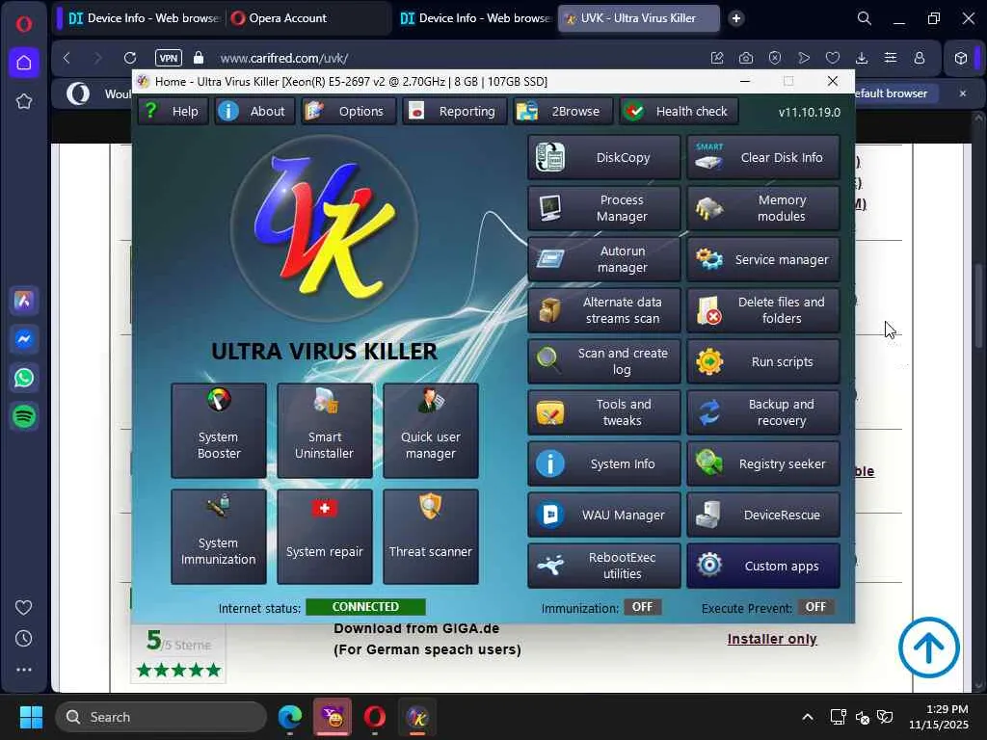This screenshot has width=987, height=740.
Task: Open Tools and tweaks
Action: (x=603, y=412)
